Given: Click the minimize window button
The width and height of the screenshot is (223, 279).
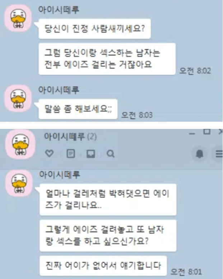Looking at the screenshot, I should [x=192, y=134].
